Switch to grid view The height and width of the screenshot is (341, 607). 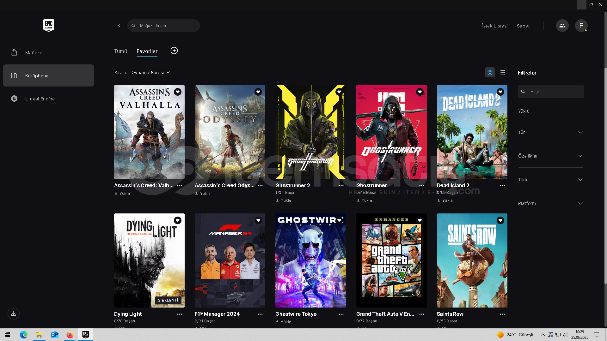coord(490,72)
